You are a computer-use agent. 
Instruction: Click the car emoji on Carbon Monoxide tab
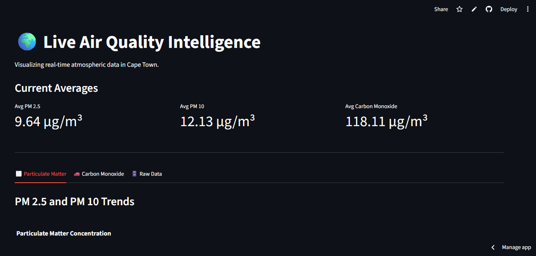coord(76,174)
